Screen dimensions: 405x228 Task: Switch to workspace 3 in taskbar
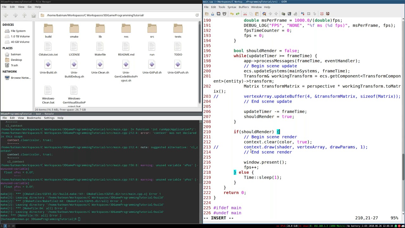click(9, 226)
